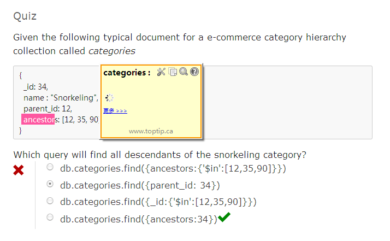This screenshot has height=241, width=390.
Task: Click the copy icon in the popup
Action: click(x=173, y=72)
